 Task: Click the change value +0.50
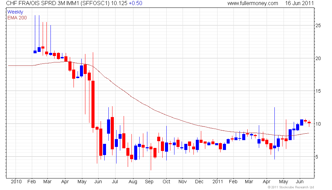point(136,3)
